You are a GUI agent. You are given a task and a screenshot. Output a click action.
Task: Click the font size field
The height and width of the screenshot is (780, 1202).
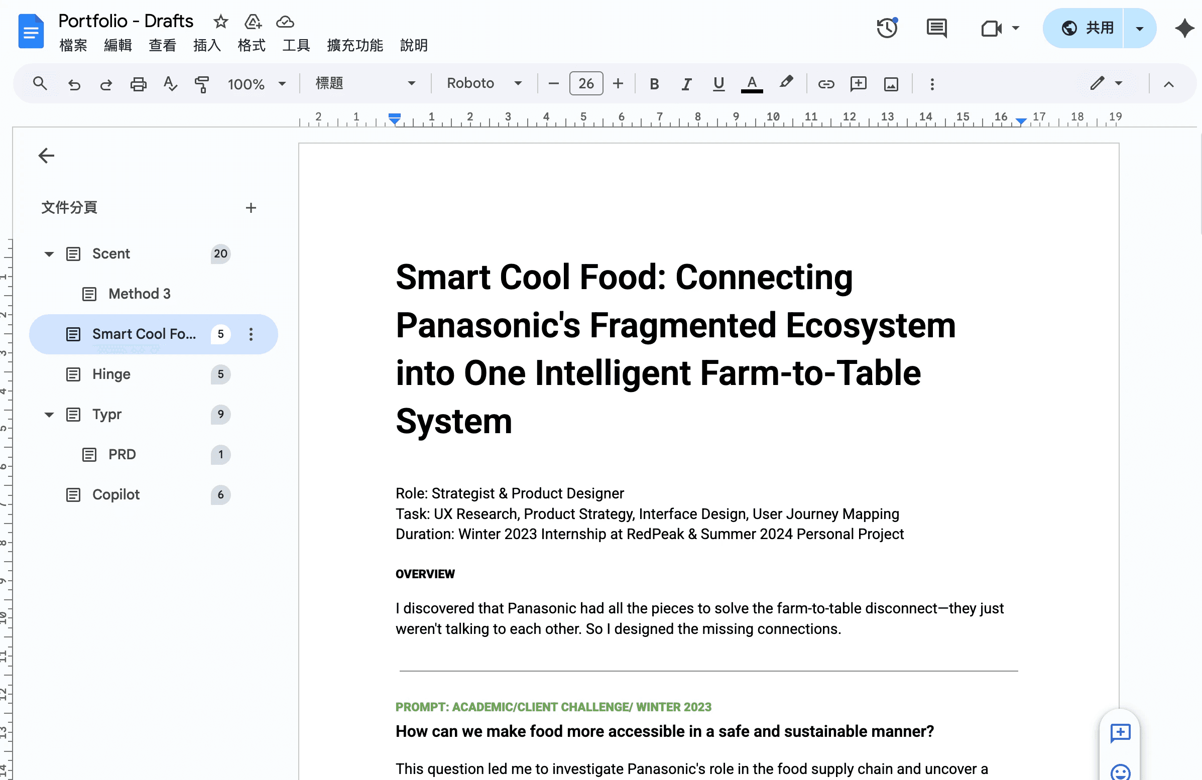pyautogui.click(x=586, y=84)
